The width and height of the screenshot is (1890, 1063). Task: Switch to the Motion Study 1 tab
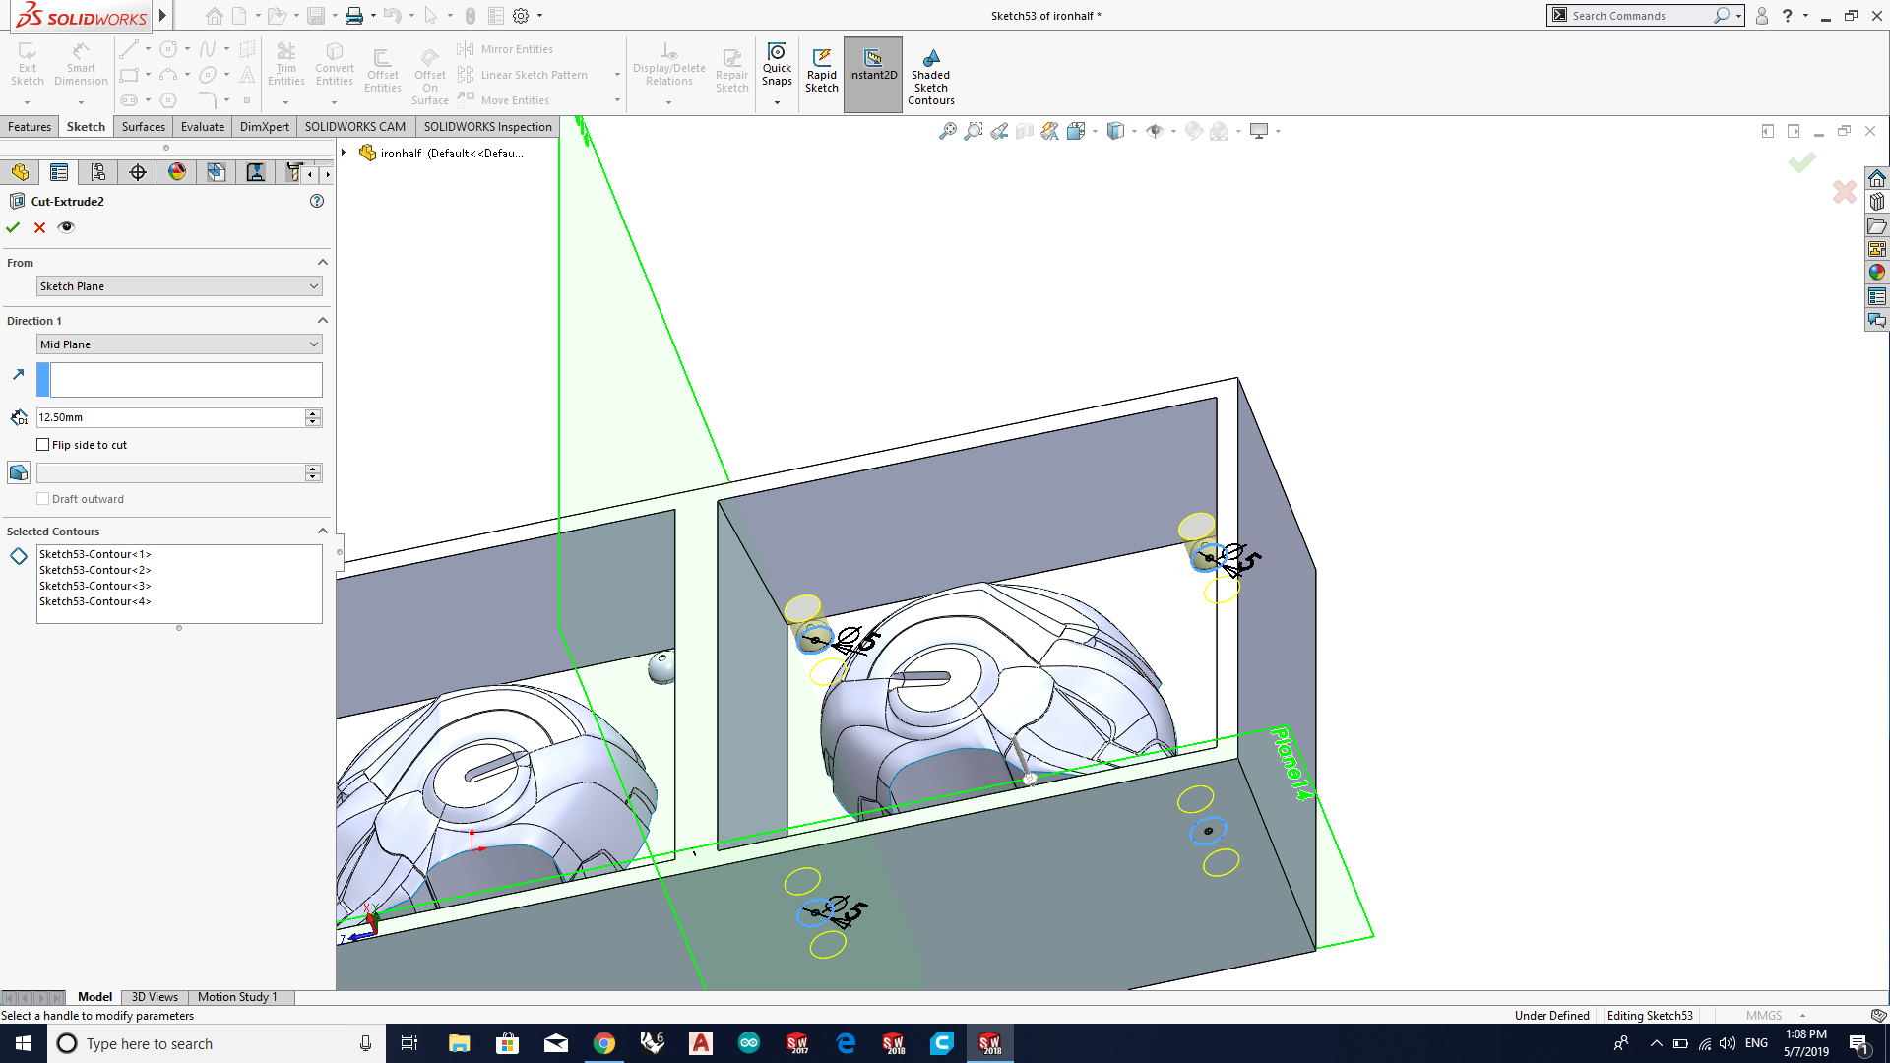pos(237,997)
